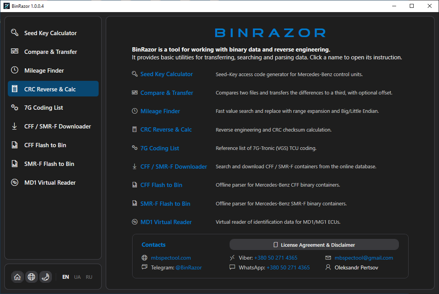
Task: Open Seed Key Calculator from the sidebar
Action: (x=53, y=33)
